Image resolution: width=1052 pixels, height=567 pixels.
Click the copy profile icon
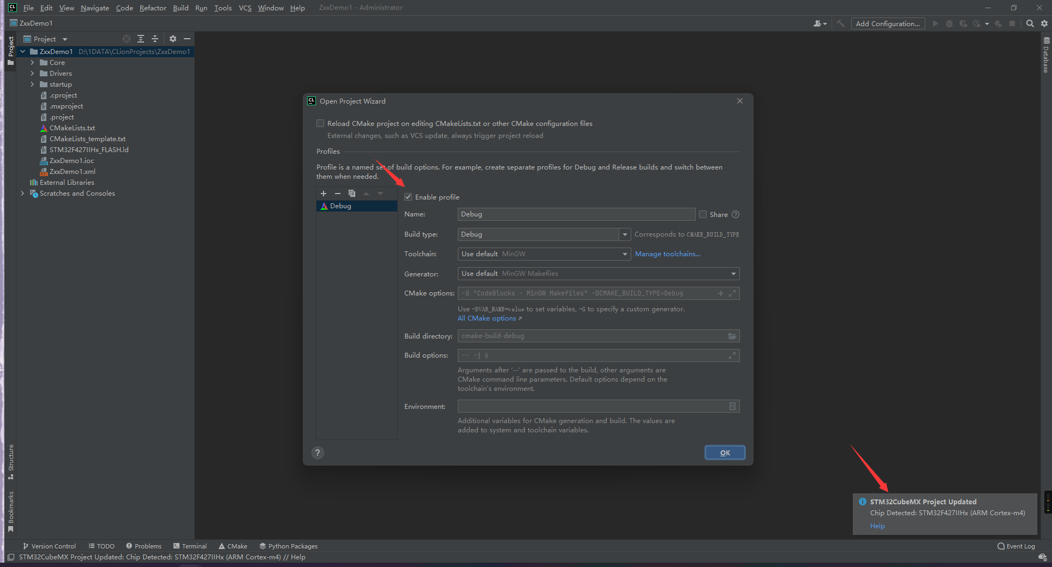coord(352,194)
